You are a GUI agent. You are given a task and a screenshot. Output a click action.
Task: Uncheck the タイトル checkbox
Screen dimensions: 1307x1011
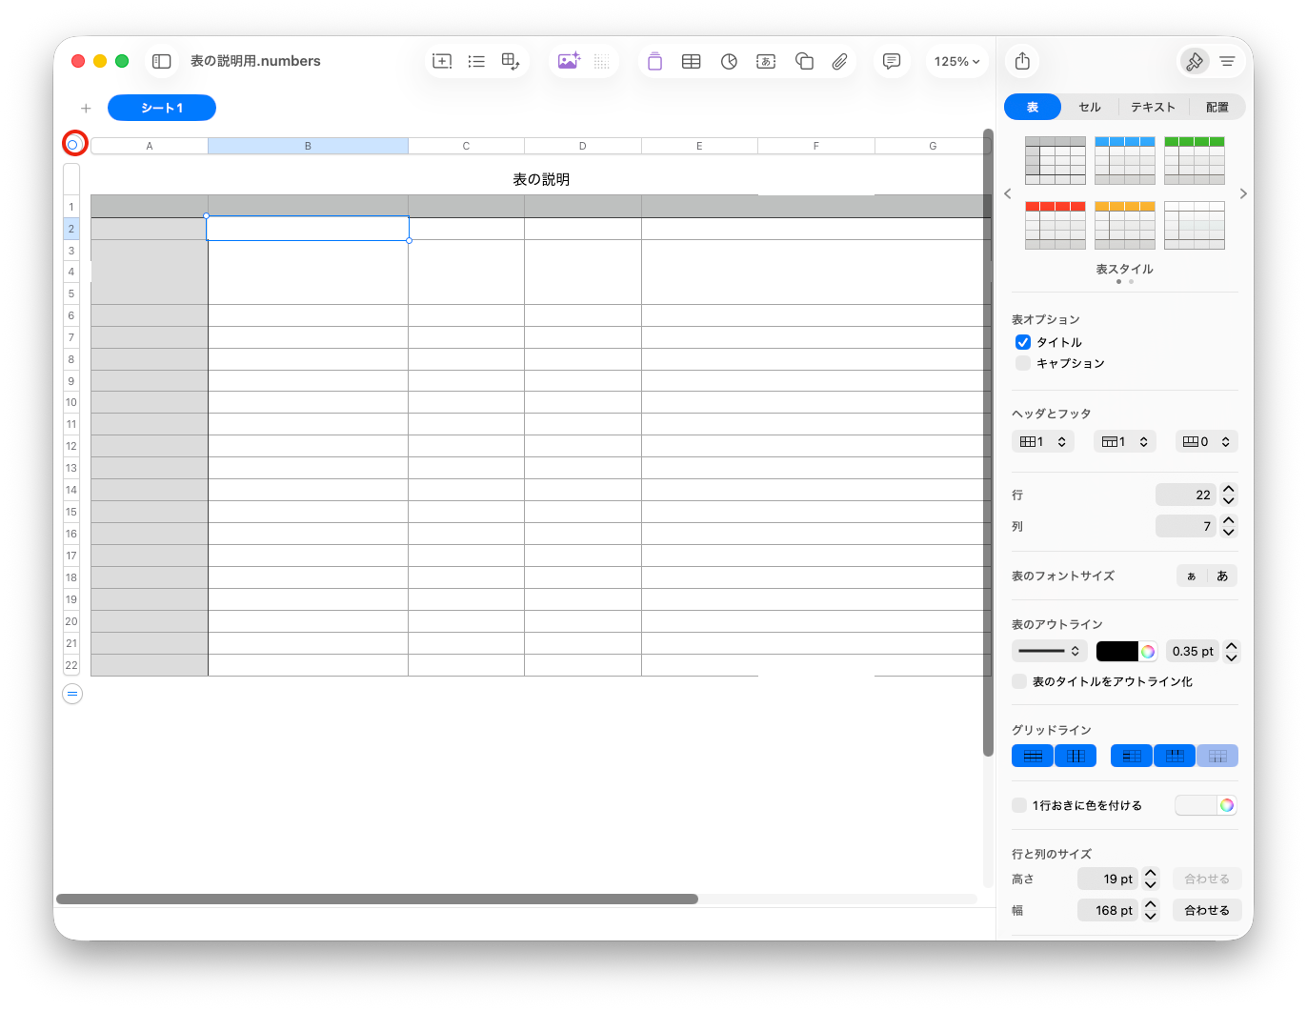coord(1023,342)
